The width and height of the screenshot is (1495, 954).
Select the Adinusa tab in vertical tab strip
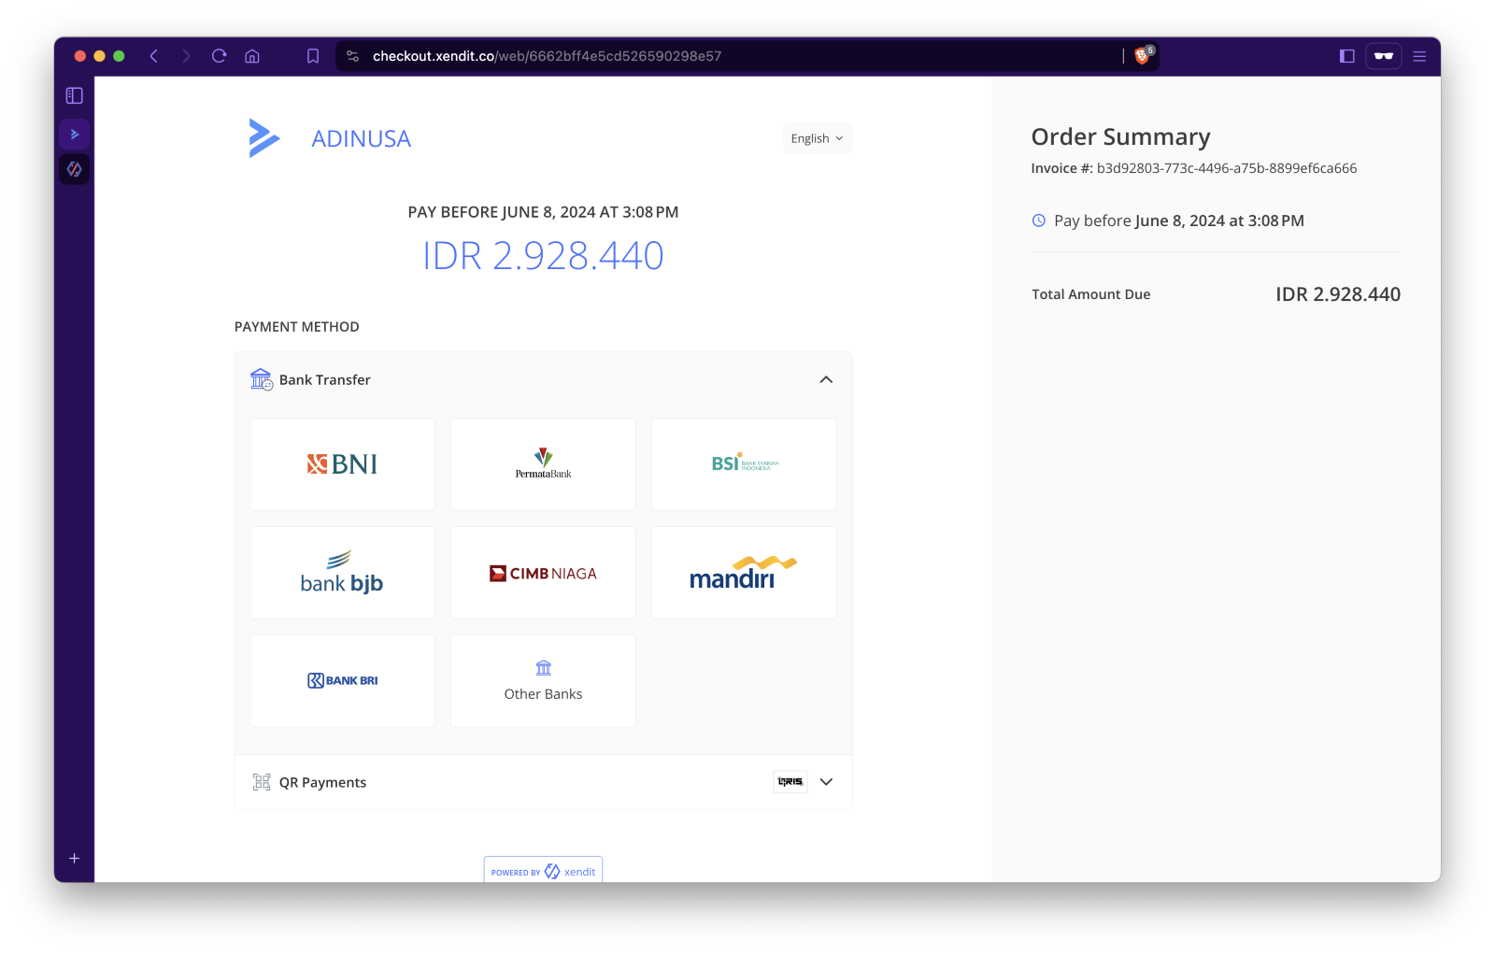75,135
